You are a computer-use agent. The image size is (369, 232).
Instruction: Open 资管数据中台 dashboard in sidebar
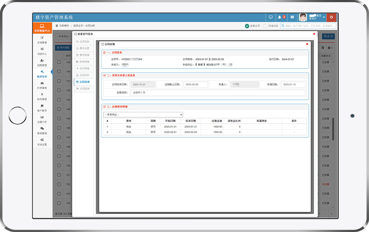tap(42, 28)
